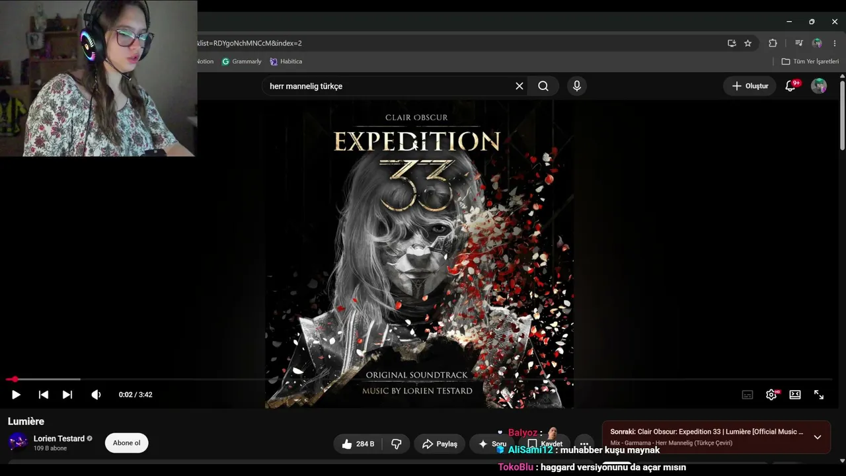The height and width of the screenshot is (476, 846).
Task: Open the Tüm Yer İşaretleri folder
Action: pyautogui.click(x=810, y=61)
